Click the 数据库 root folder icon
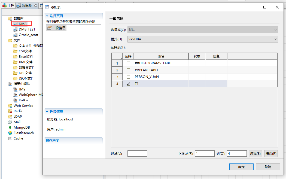 pos(10,19)
